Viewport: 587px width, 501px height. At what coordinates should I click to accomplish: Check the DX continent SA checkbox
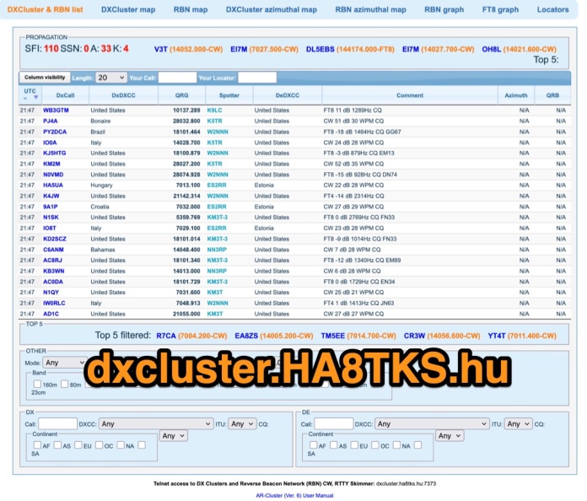pos(142,444)
